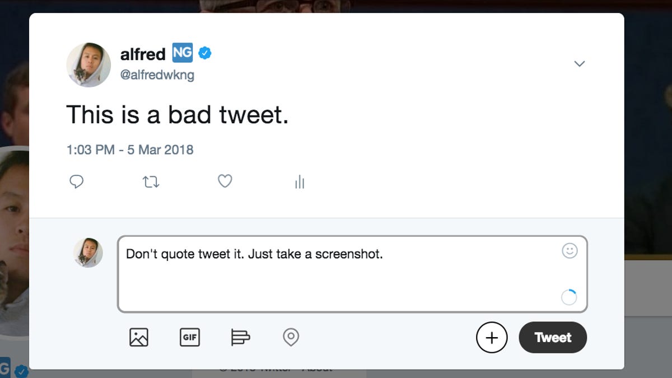Screen dimensions: 672x378
Task: Click the Reply icon on the tweet
Action: point(77,181)
